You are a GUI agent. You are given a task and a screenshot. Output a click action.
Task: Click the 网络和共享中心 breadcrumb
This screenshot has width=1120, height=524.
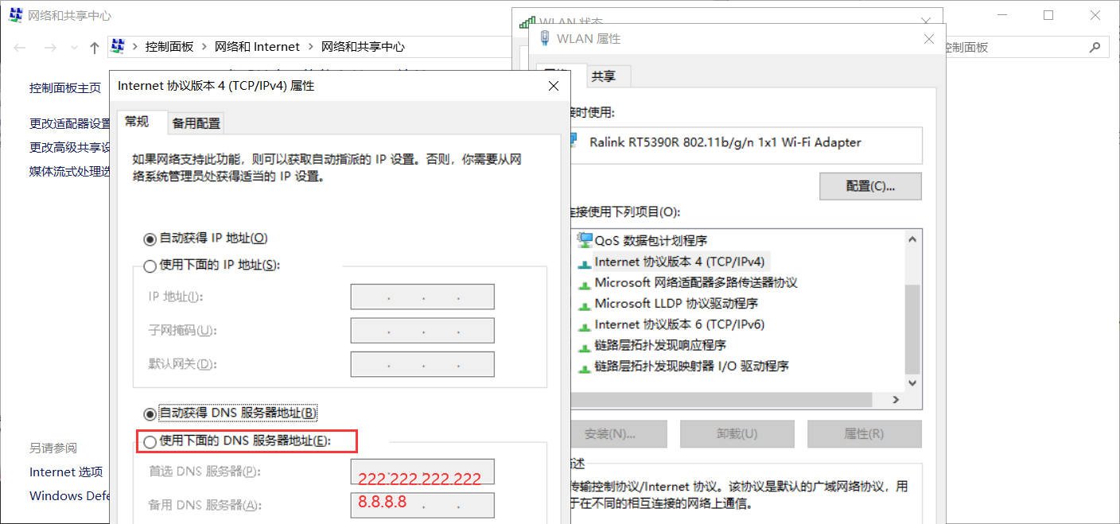click(x=363, y=47)
